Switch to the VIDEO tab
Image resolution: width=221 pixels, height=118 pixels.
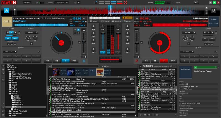105,21
